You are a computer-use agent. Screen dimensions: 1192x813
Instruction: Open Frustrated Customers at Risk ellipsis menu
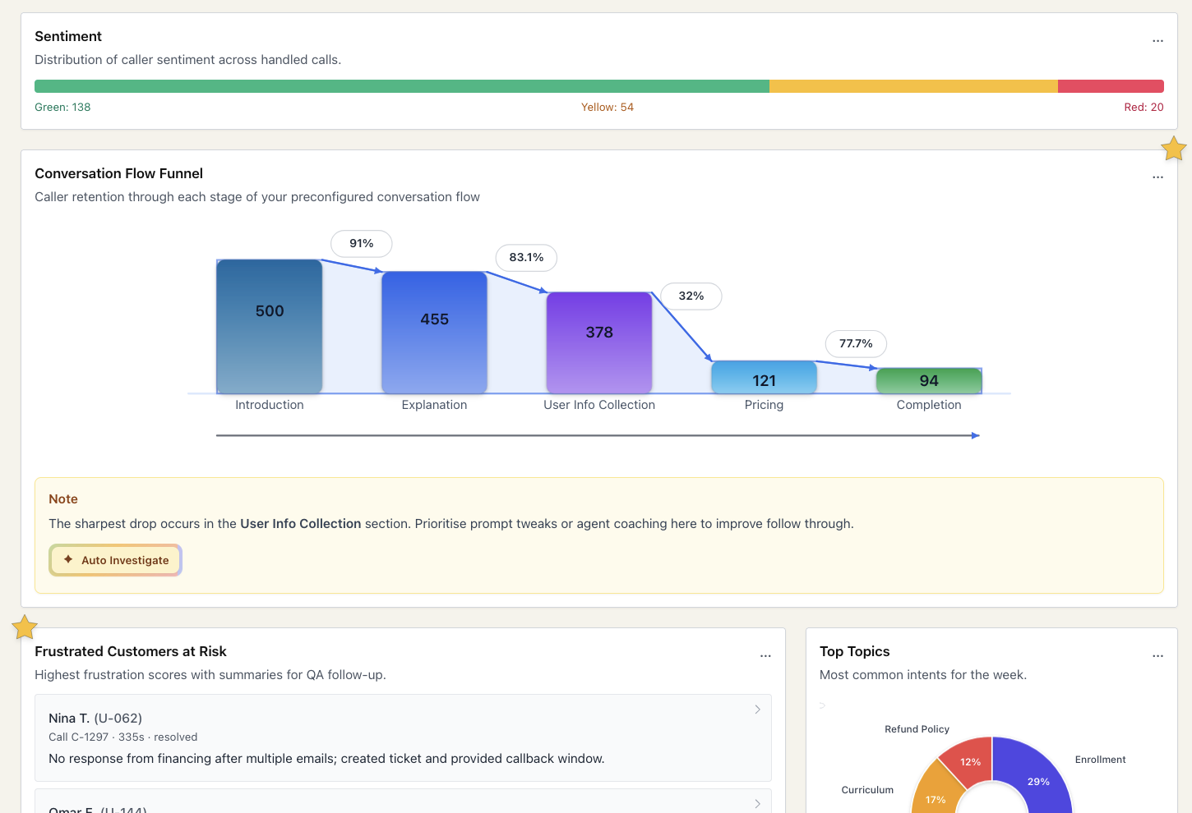coord(765,656)
